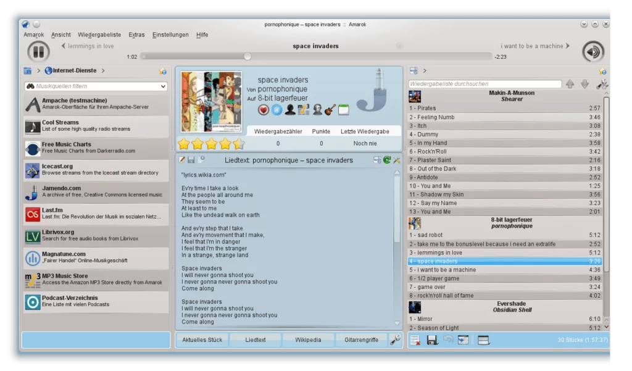Skip forward to i want to be a machine
This screenshot has width=632, height=371.
pyautogui.click(x=535, y=46)
